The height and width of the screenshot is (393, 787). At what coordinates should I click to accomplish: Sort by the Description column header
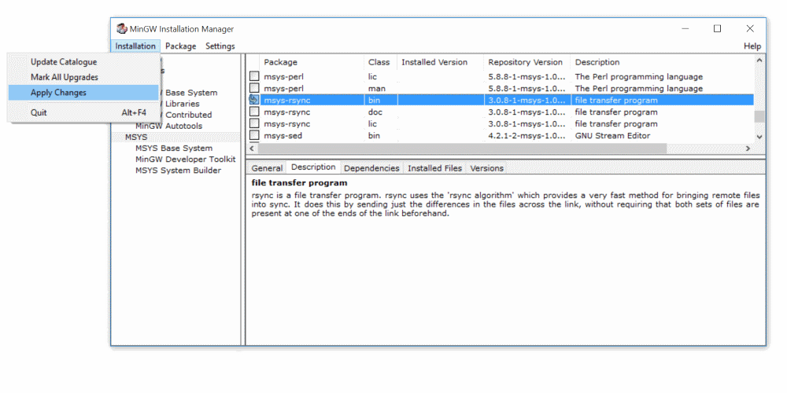point(663,62)
